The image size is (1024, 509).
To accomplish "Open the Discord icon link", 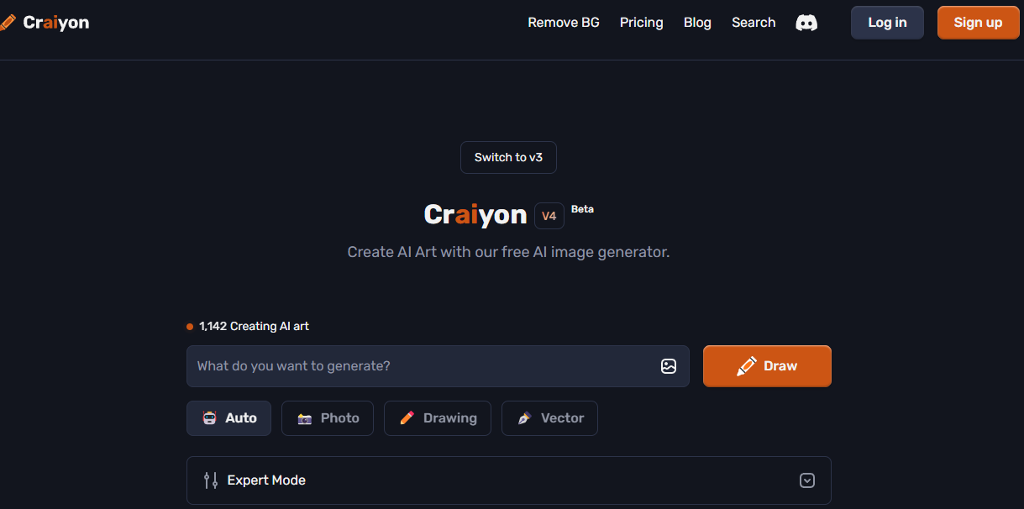I will 806,23.
